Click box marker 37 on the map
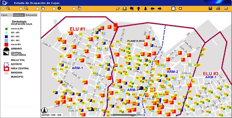The height and width of the screenshot is (118, 232). 61,57
